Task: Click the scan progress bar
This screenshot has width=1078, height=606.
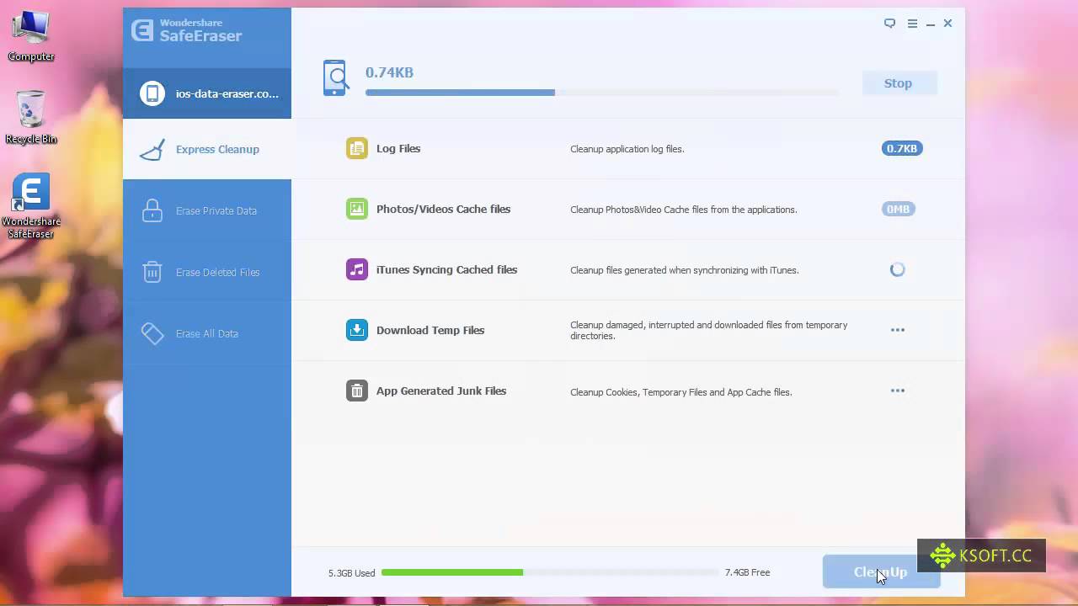Action: click(602, 92)
